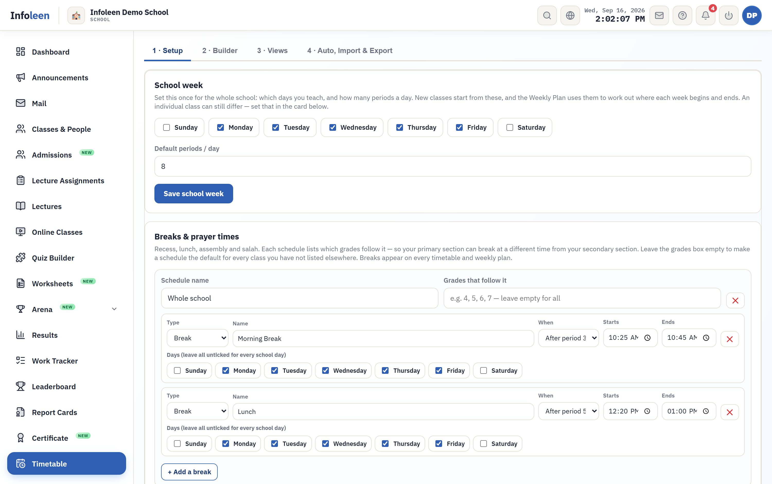This screenshot has height=484, width=772.
Task: Open notifications bell with 4 badge
Action: 705,15
